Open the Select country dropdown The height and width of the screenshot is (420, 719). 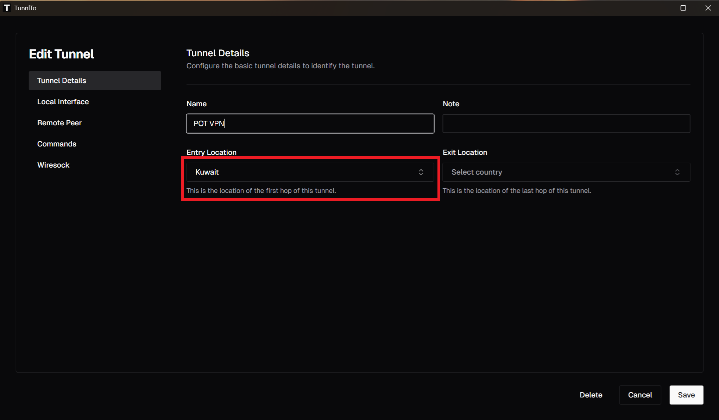(x=566, y=172)
